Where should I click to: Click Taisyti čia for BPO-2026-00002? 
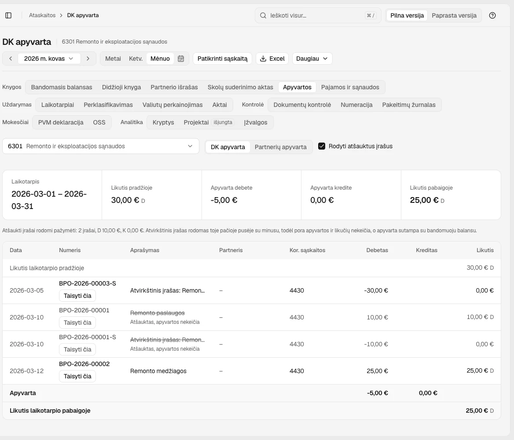[x=77, y=376]
